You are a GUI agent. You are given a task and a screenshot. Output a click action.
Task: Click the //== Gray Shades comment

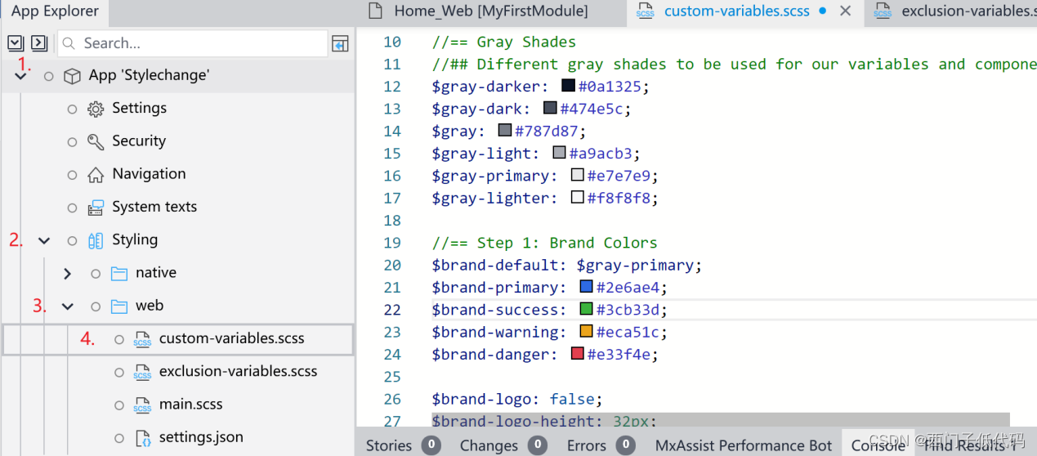pyautogui.click(x=504, y=42)
